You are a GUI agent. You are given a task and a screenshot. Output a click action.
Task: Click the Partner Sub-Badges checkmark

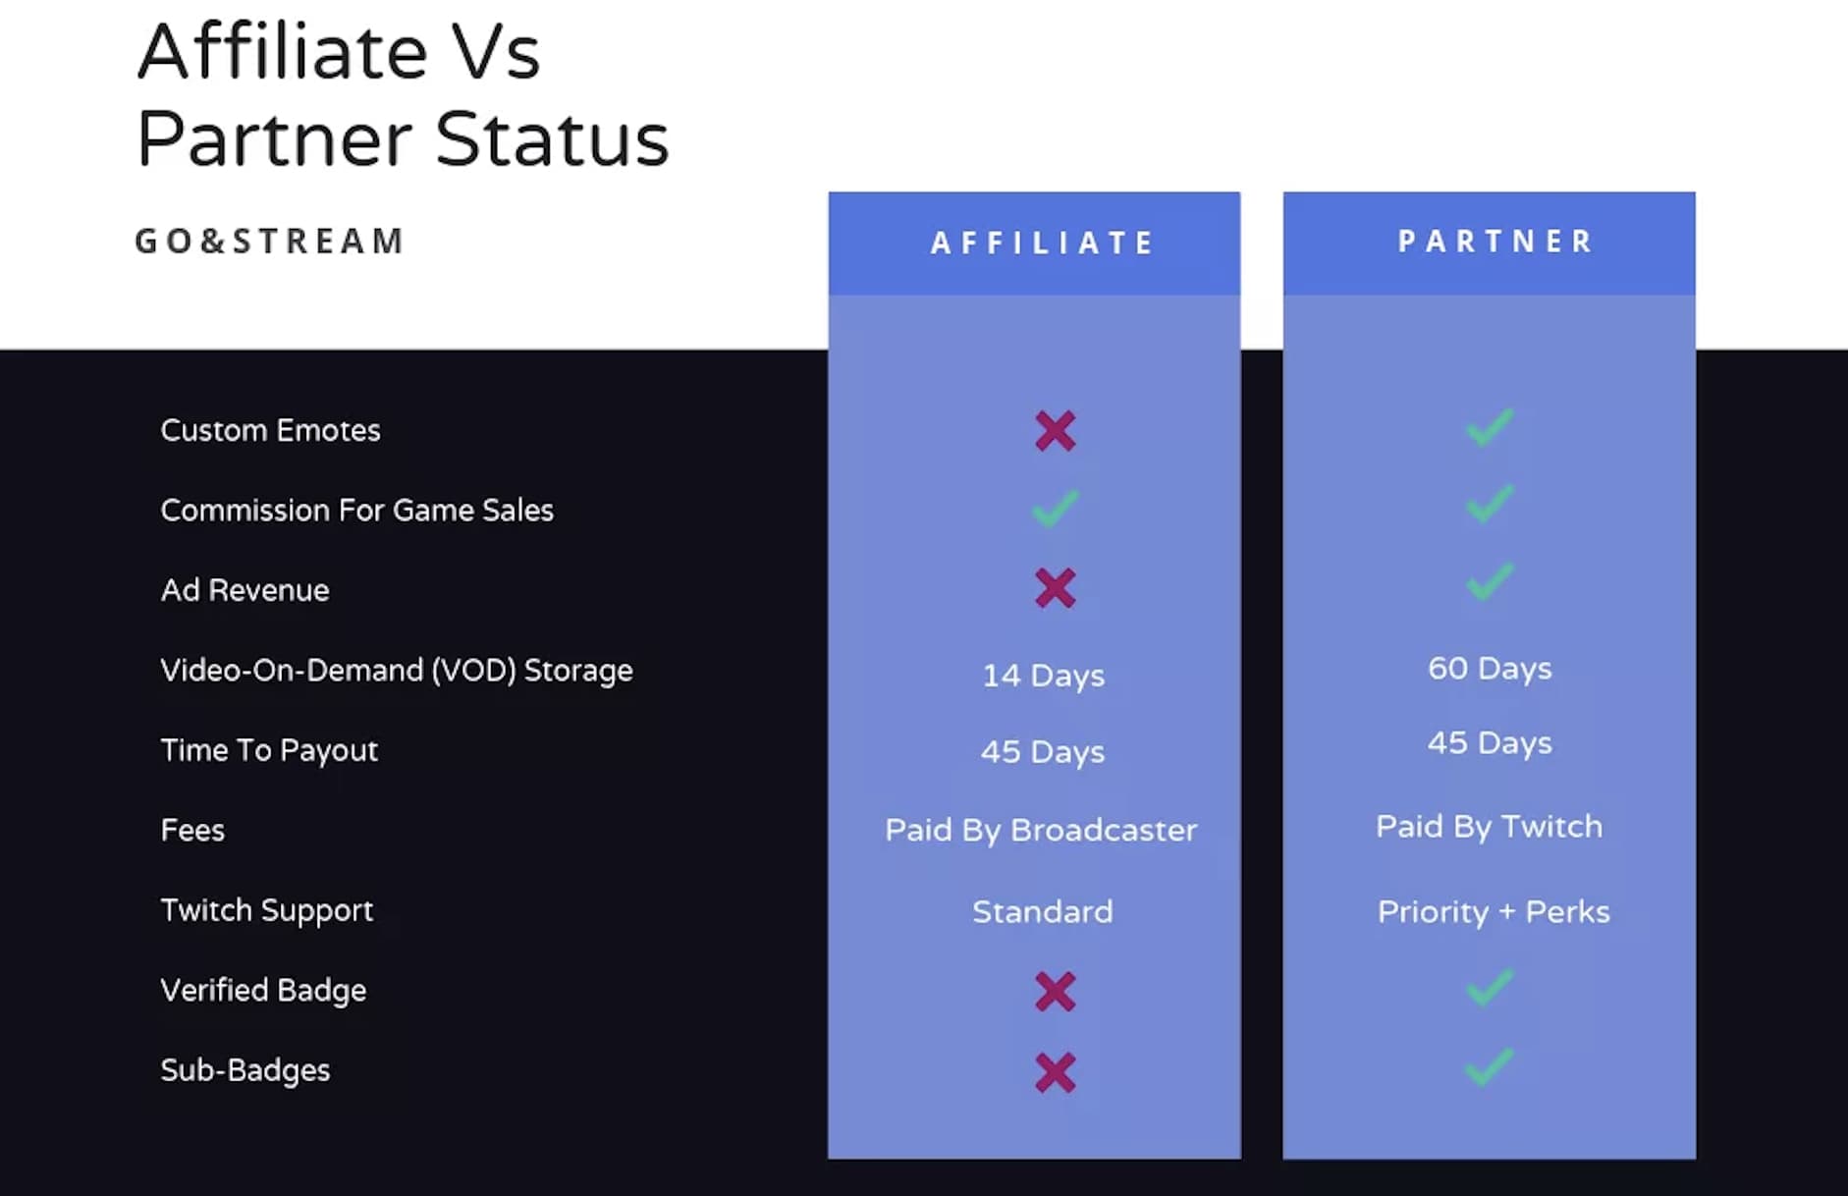click(1489, 1066)
